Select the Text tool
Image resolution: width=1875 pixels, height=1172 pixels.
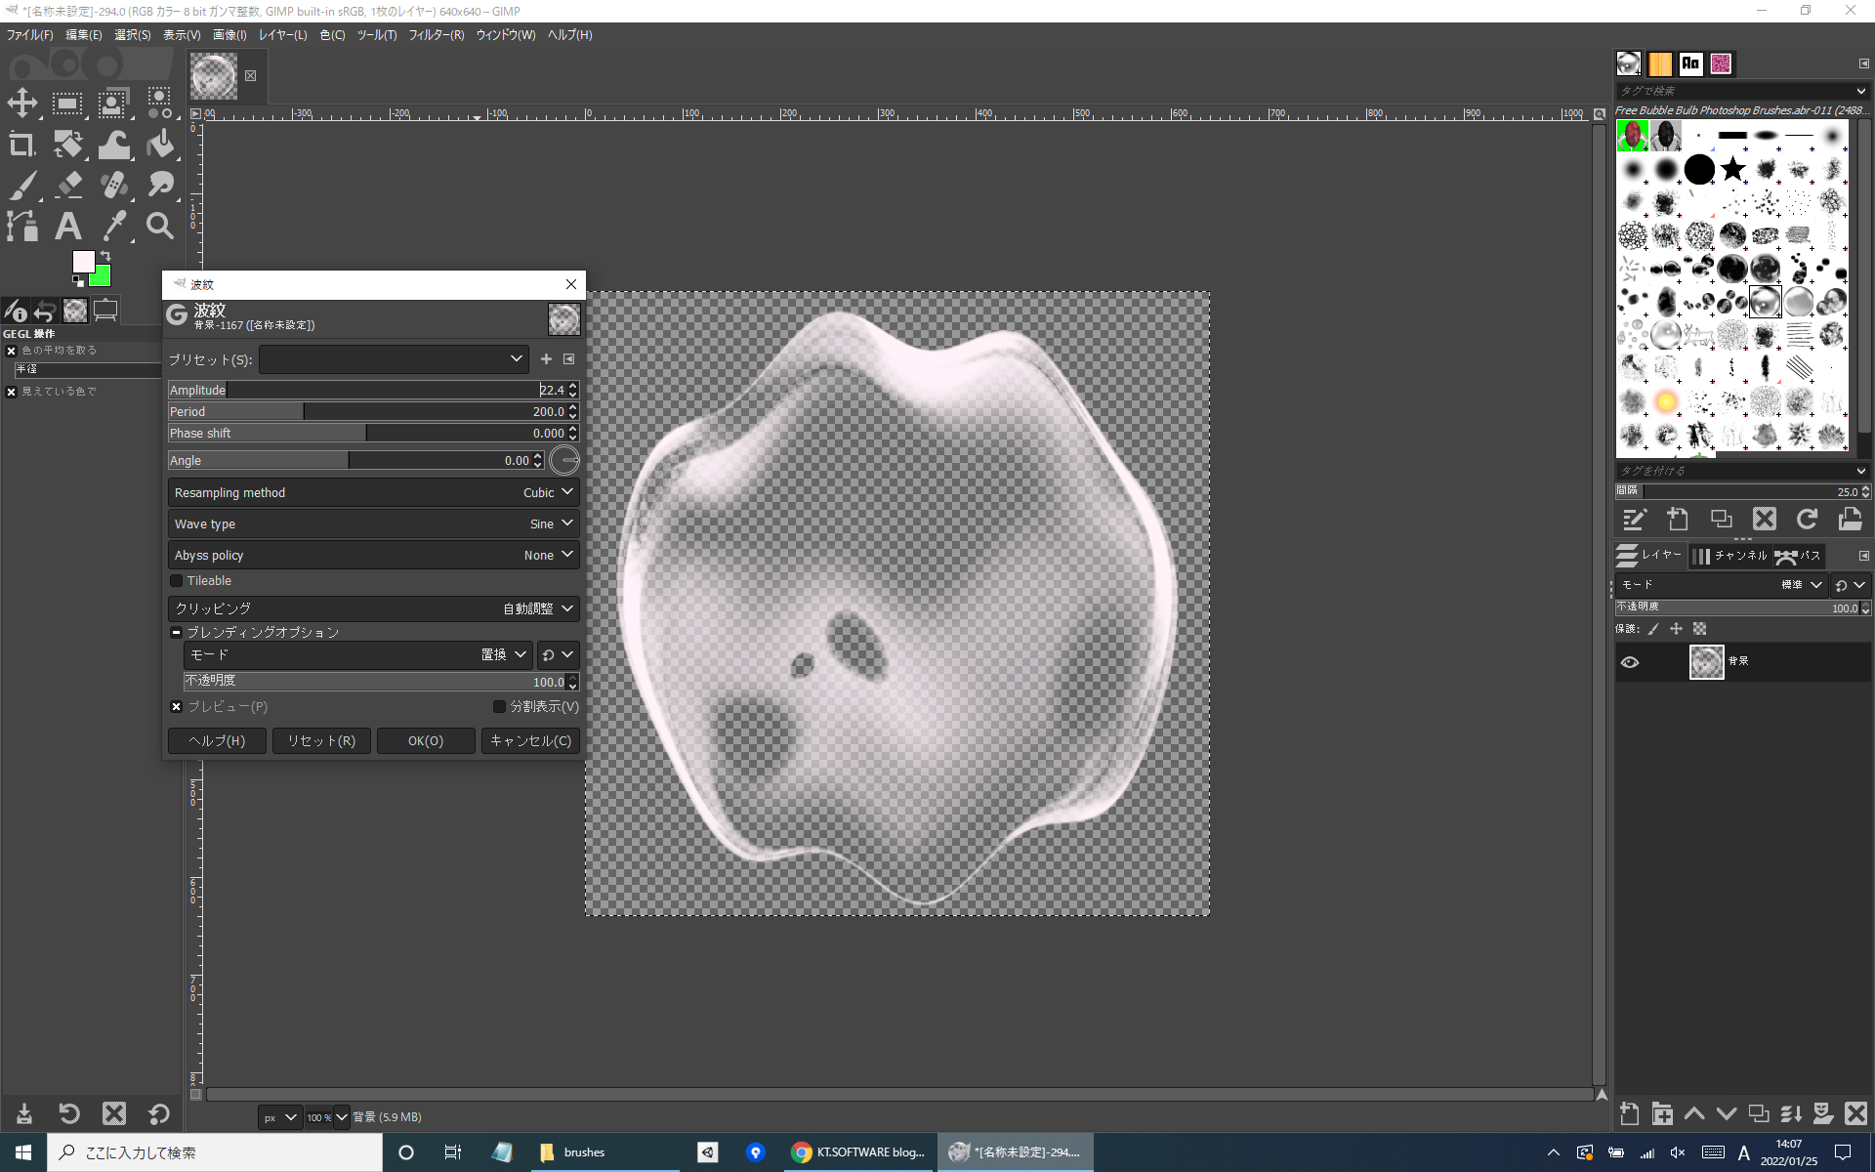[67, 227]
